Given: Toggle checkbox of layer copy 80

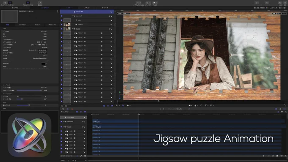Looking at the screenshot, I should [x=61, y=41].
